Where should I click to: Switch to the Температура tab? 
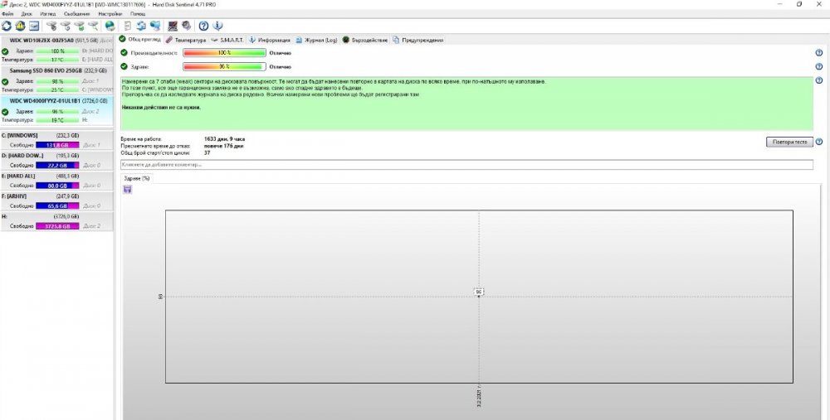(x=185, y=40)
